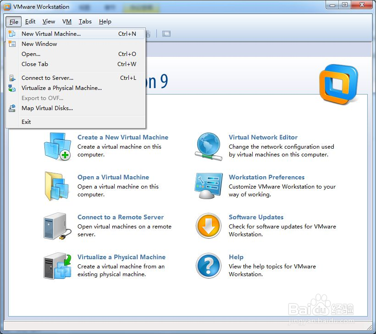Image resolution: width=376 pixels, height=334 pixels.
Task: Click the Virtual Network Editor globe icon
Action: coord(208,146)
